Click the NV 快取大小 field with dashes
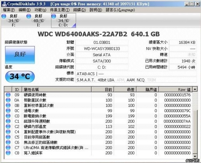Image resolution: width=201 pixels, height=163 pixels. pos(183,48)
